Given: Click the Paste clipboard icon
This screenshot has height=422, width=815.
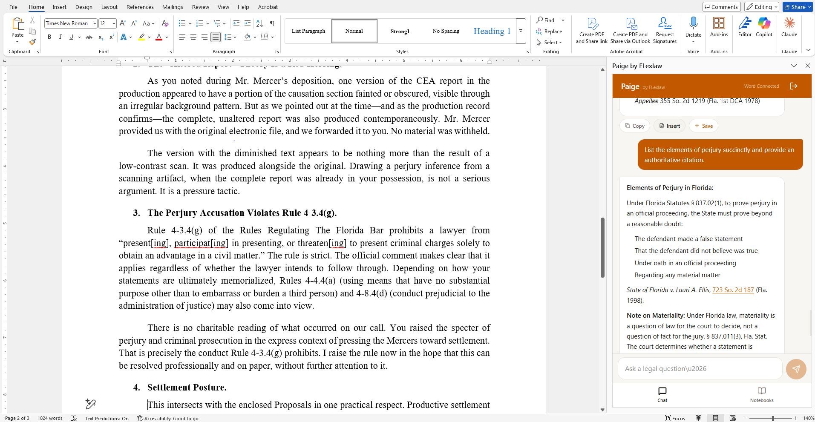Looking at the screenshot, I should (x=17, y=24).
